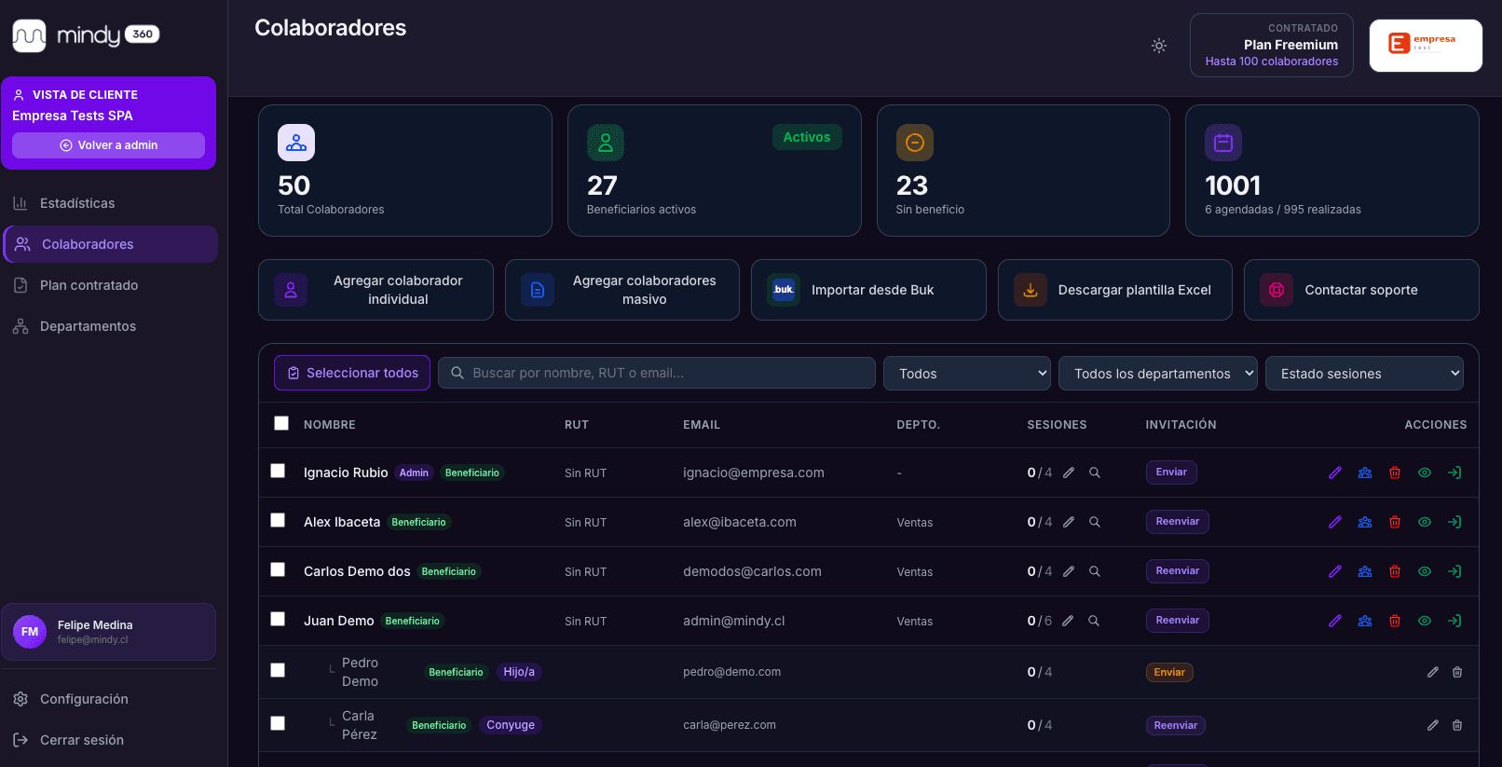Image resolution: width=1502 pixels, height=767 pixels.
Task: Toggle the light/dark theme sun icon
Action: click(x=1159, y=46)
